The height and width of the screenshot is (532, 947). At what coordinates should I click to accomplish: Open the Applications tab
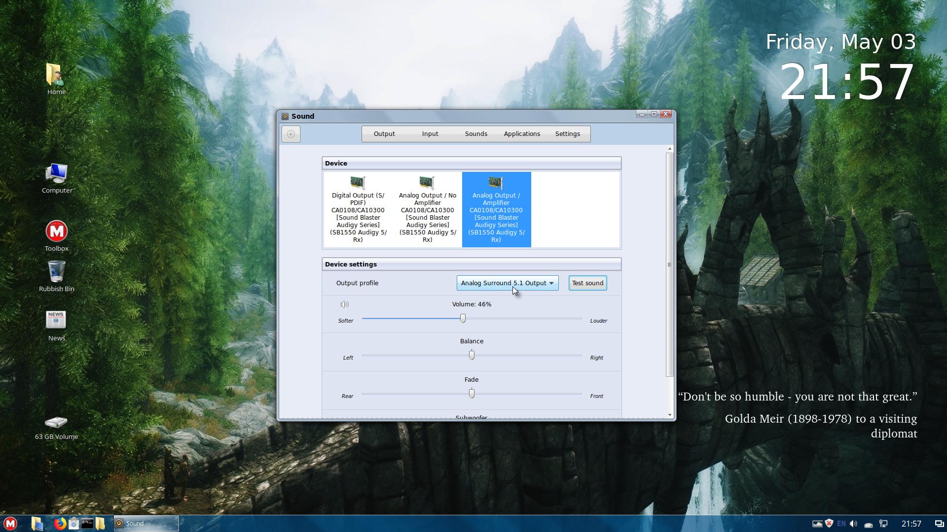(x=521, y=134)
